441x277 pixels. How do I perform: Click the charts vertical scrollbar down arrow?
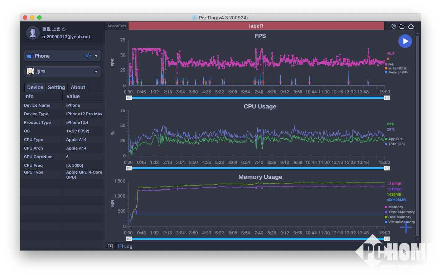tap(417, 239)
